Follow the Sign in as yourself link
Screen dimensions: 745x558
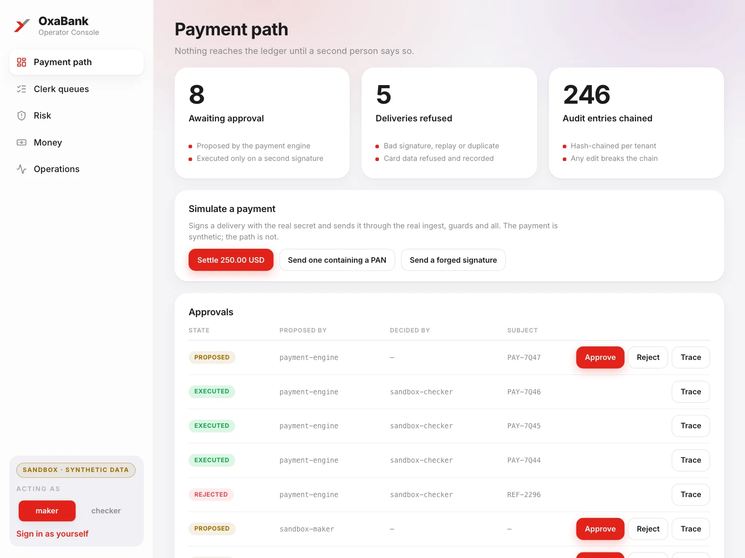pyautogui.click(x=52, y=534)
